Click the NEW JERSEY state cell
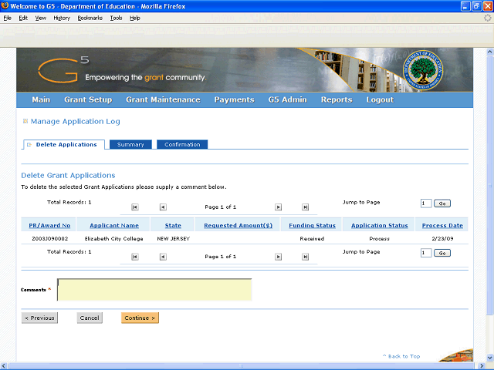 (x=173, y=238)
